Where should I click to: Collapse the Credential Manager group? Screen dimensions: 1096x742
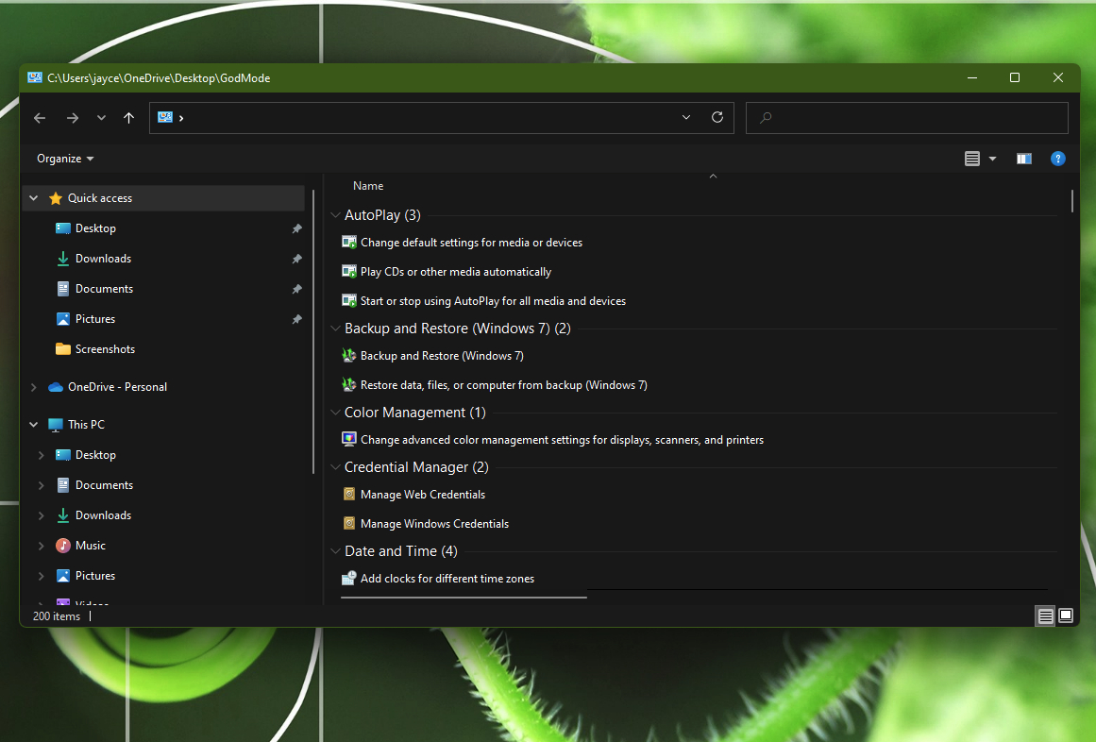(x=335, y=467)
